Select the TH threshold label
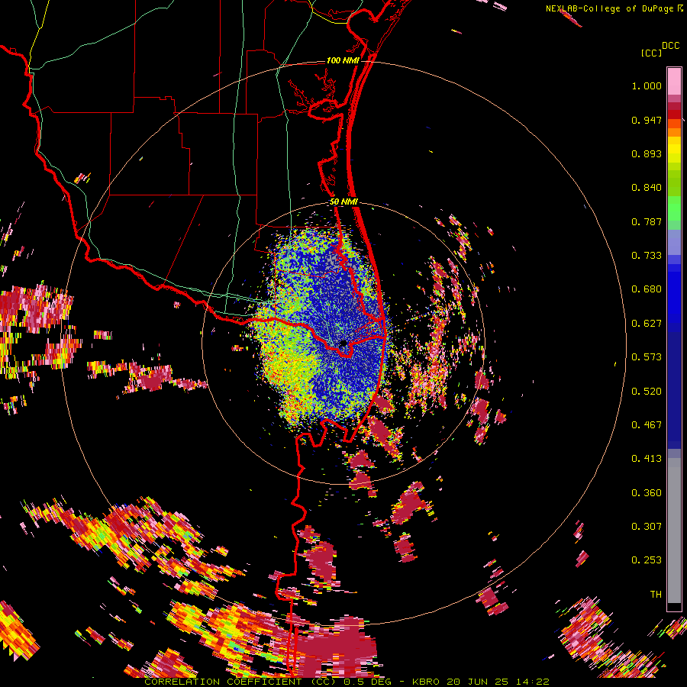Image resolution: width=687 pixels, height=687 pixels. click(x=656, y=595)
